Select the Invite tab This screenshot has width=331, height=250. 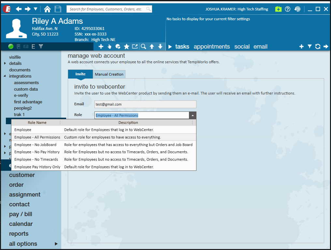[80, 74]
